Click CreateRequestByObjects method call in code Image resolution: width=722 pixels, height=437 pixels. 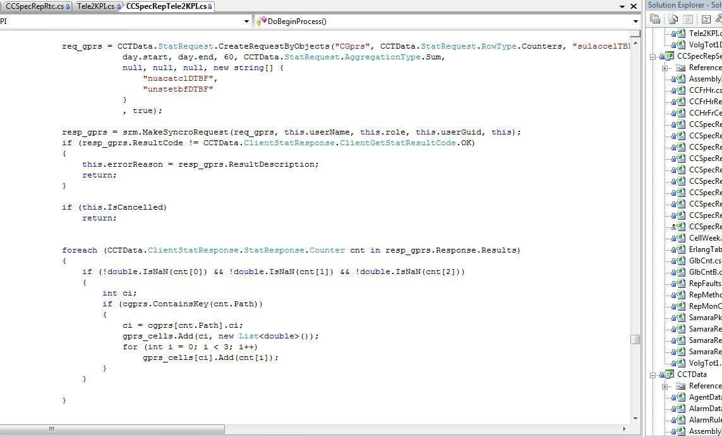(274, 46)
